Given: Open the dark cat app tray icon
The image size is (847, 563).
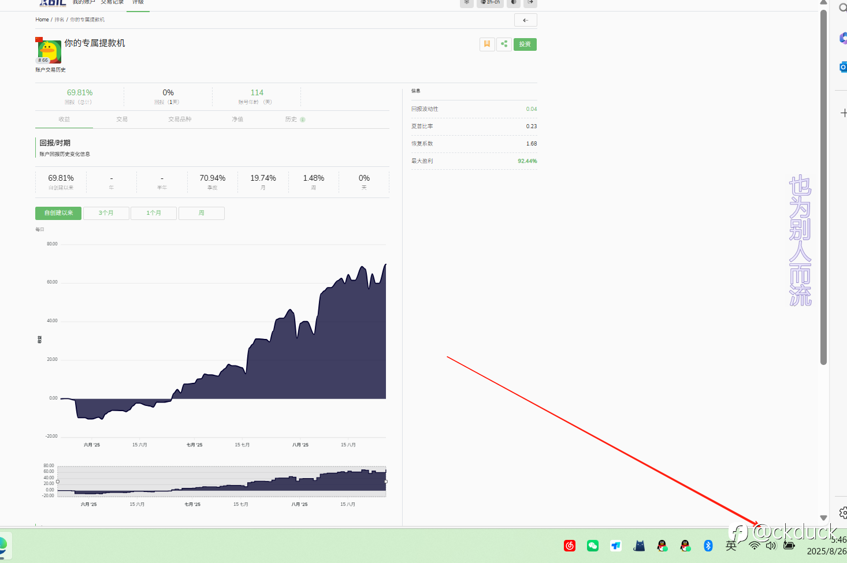Looking at the screenshot, I should [639, 546].
